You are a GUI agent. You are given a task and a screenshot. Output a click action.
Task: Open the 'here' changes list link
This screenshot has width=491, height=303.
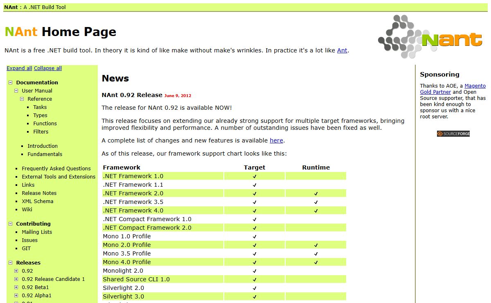(x=276, y=140)
